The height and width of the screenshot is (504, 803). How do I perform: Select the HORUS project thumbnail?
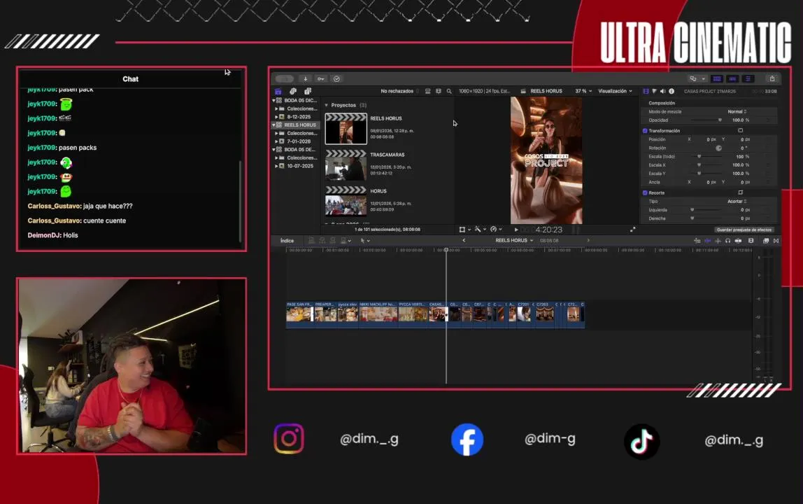pos(346,201)
